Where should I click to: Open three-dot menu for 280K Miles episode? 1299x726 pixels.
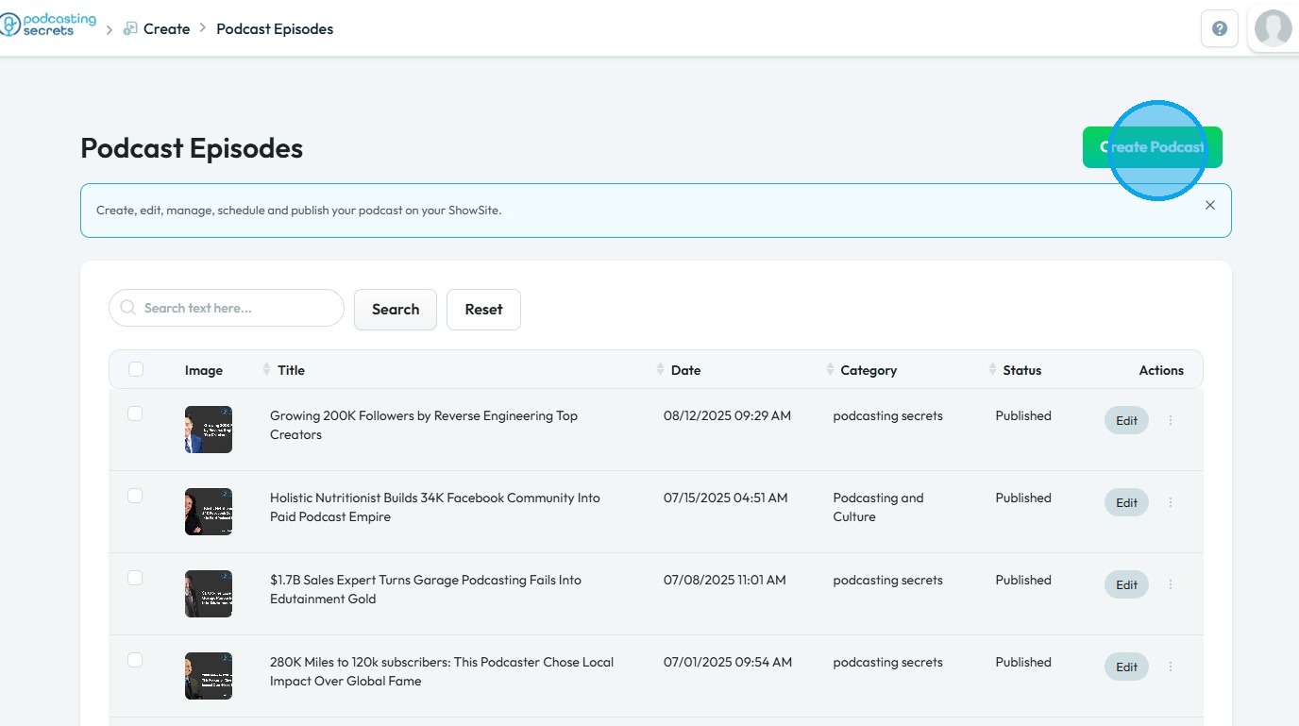click(1171, 667)
